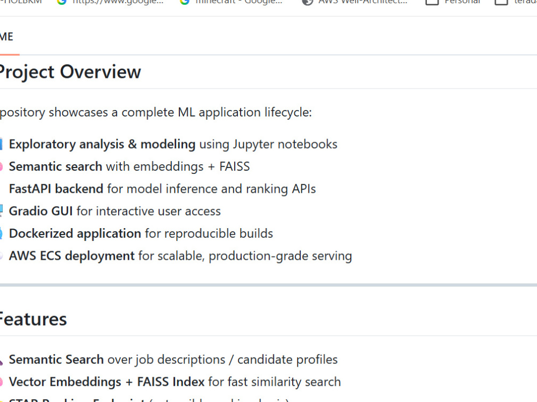537x402 pixels.
Task: Click the sentence about complete ML application lifecycle
Action: (x=156, y=112)
